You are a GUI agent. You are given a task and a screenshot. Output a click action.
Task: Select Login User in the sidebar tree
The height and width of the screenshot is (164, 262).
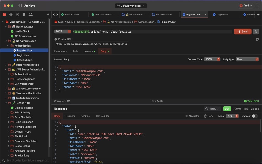(x=23, y=55)
